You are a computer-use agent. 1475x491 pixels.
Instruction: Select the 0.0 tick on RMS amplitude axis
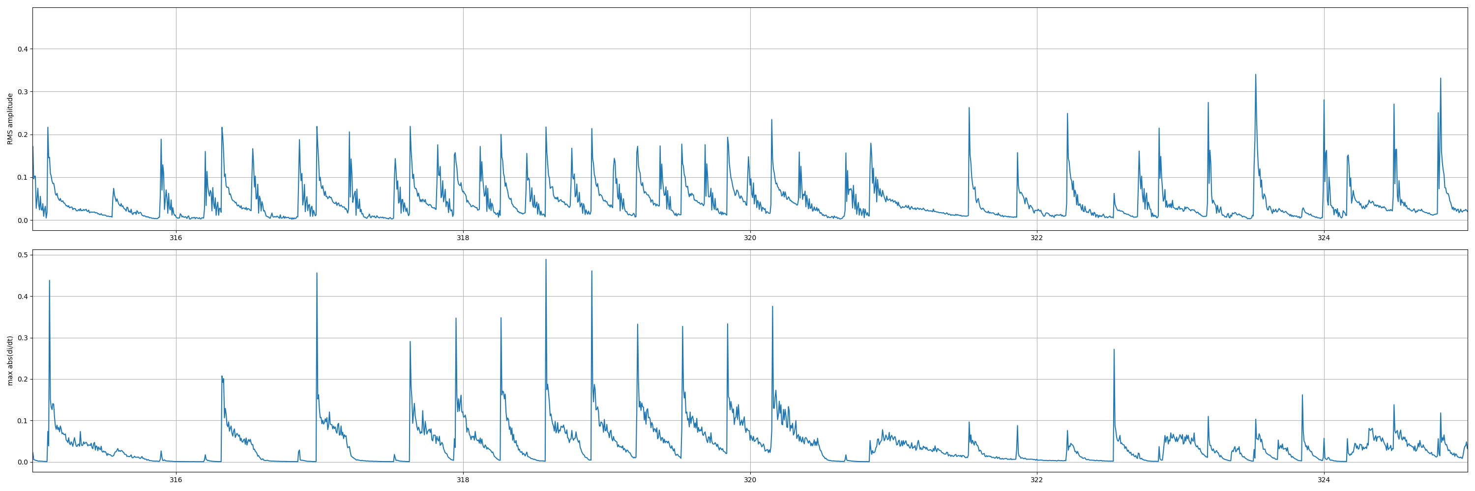23,220
